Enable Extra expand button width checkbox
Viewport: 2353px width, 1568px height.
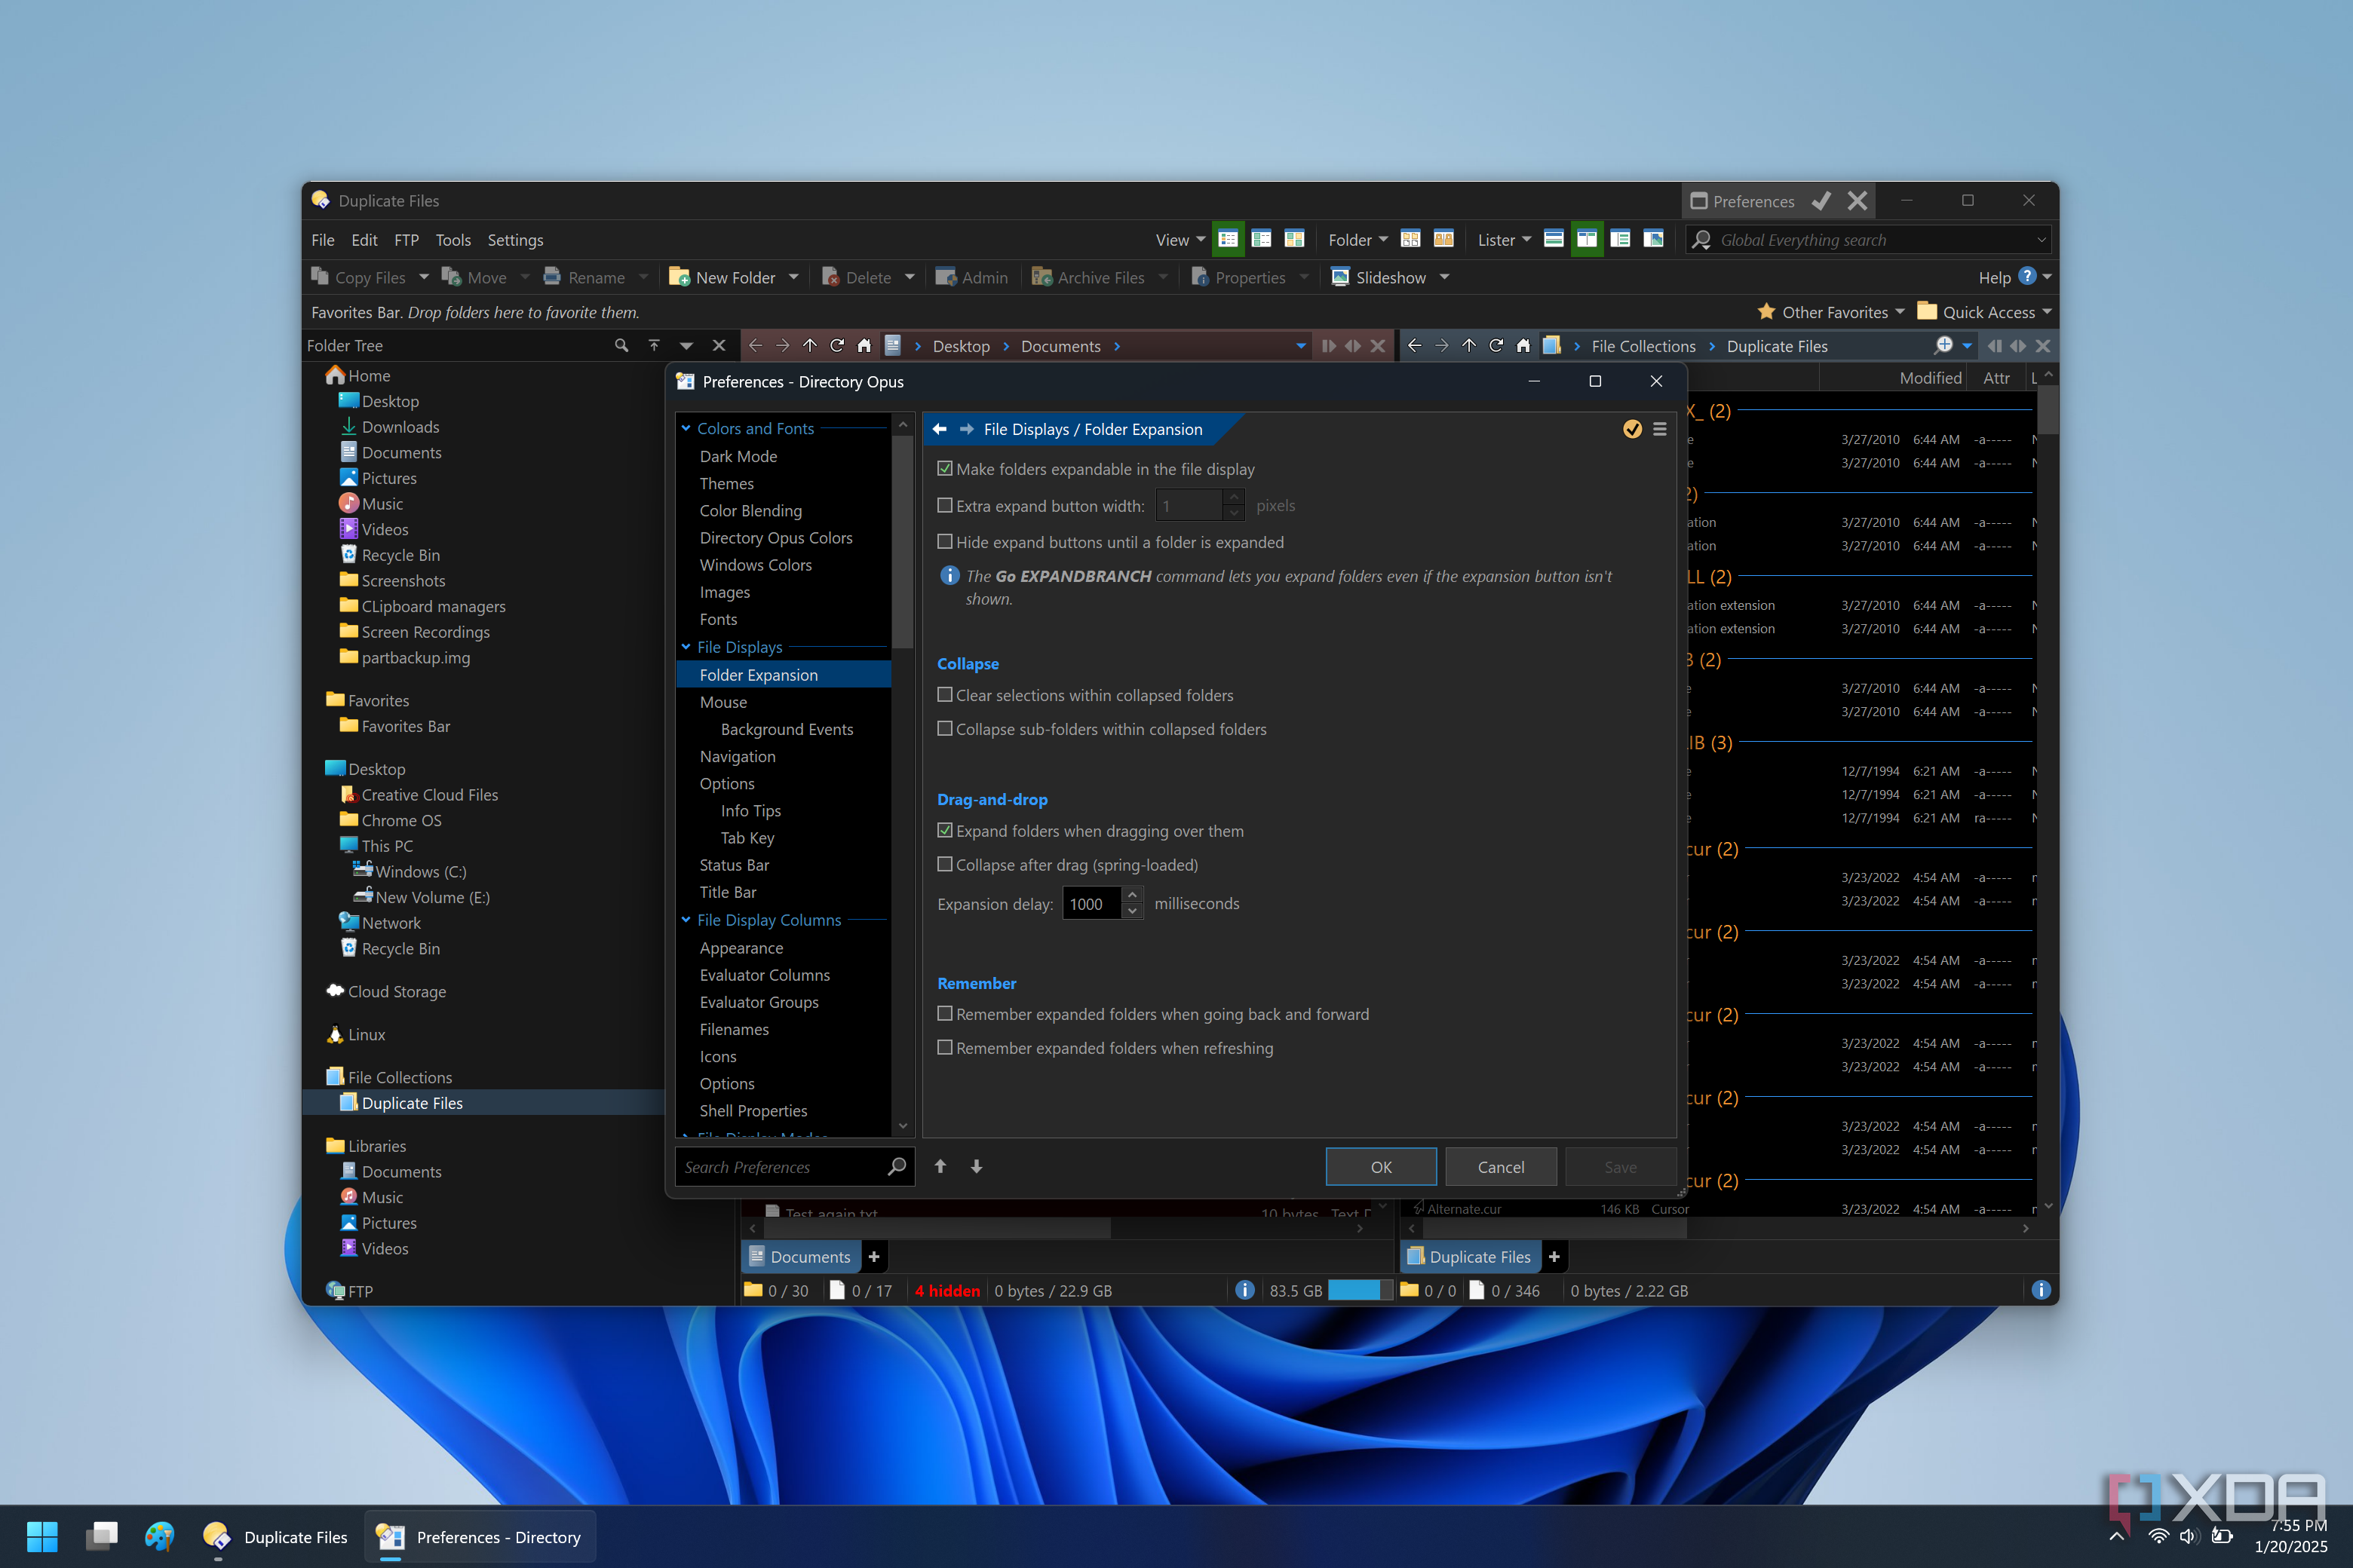(944, 505)
